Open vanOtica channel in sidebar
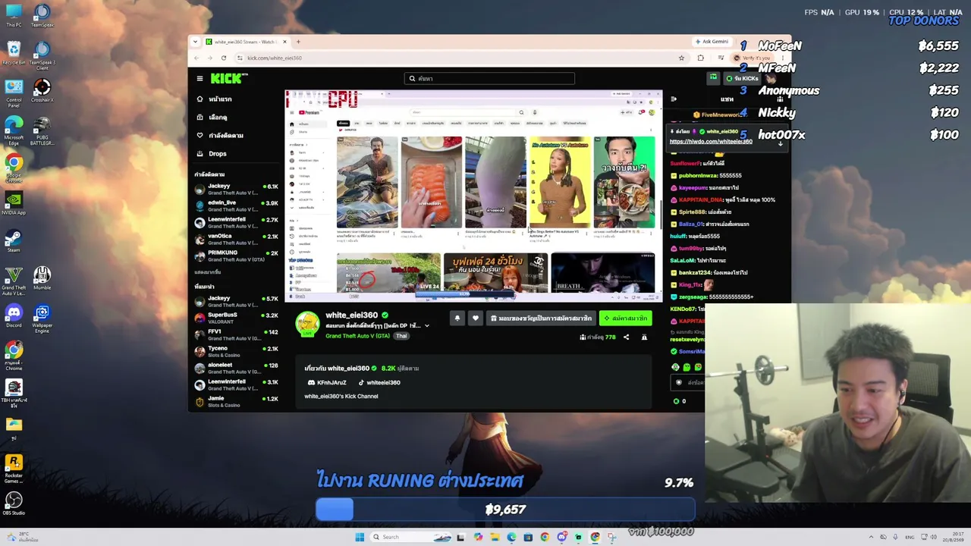Viewport: 971px width, 546px height. point(237,239)
